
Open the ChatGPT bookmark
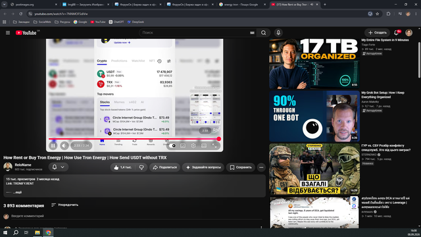click(x=116, y=22)
